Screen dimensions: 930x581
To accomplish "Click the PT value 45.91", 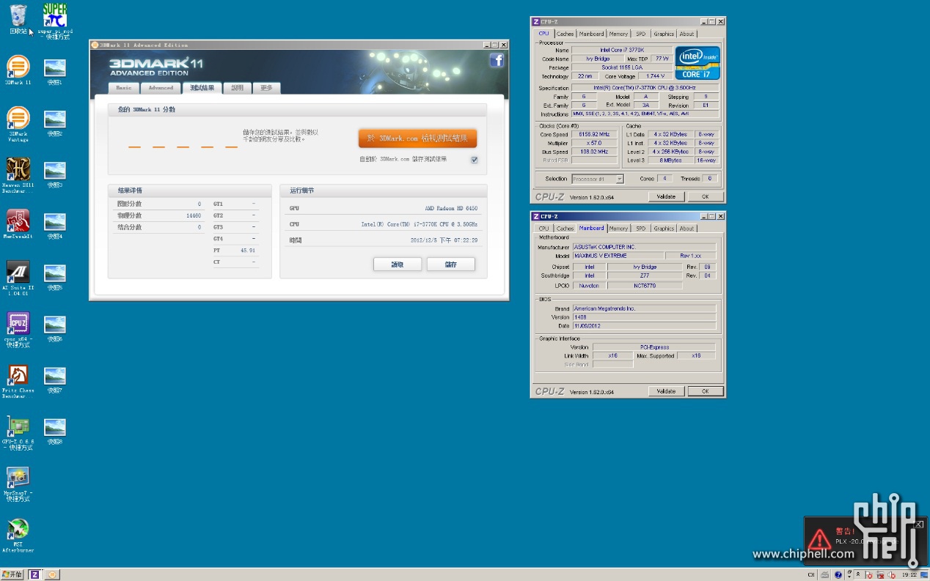I will point(248,251).
